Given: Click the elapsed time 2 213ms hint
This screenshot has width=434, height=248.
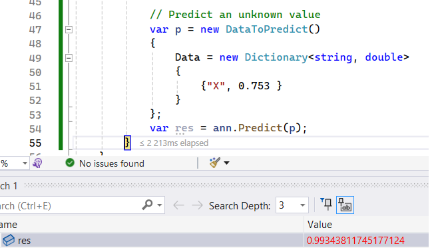Looking at the screenshot, I should point(174,143).
